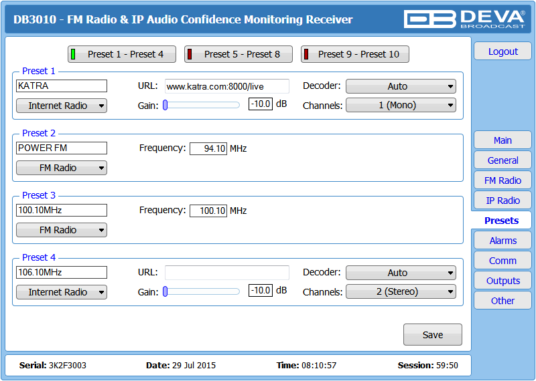The width and height of the screenshot is (536, 381).
Task: Open Preset 2 FM Radio type dropdown
Action: coord(62,168)
